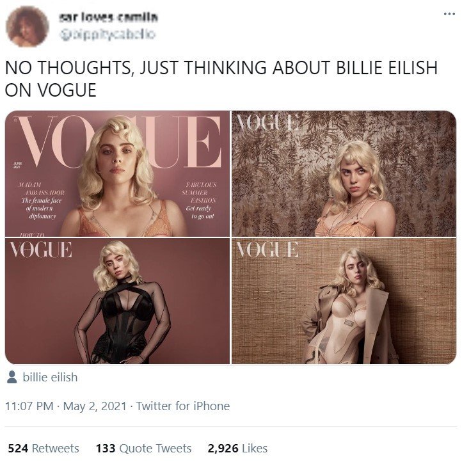View the 2,926 Likes list
Image resolution: width=462 pixels, height=462 pixels.
(237, 449)
